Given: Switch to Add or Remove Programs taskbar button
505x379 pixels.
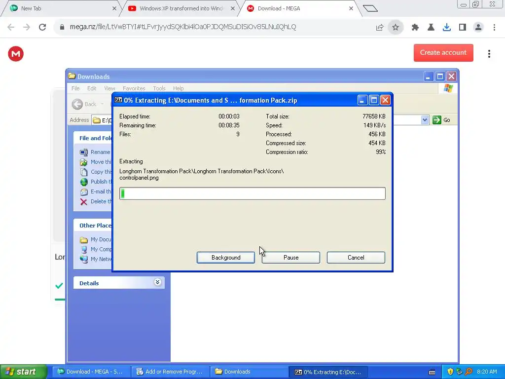Looking at the screenshot, I should point(171,372).
